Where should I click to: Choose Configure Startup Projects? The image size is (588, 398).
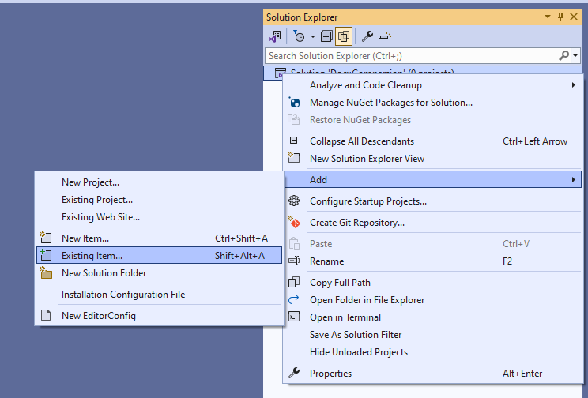tap(433, 201)
